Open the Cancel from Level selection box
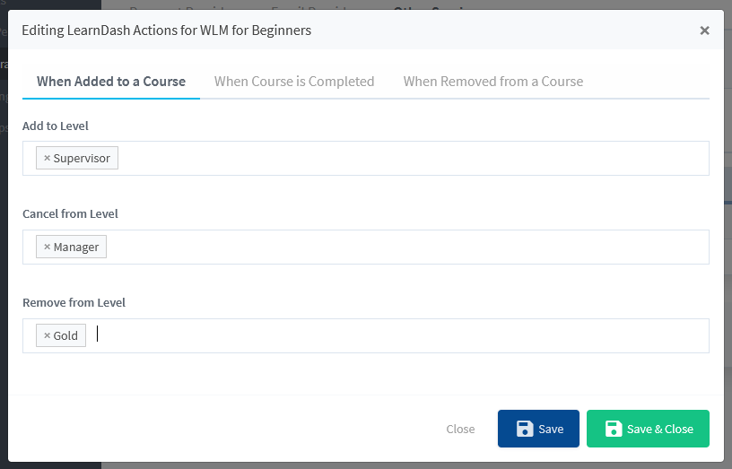 point(366,247)
